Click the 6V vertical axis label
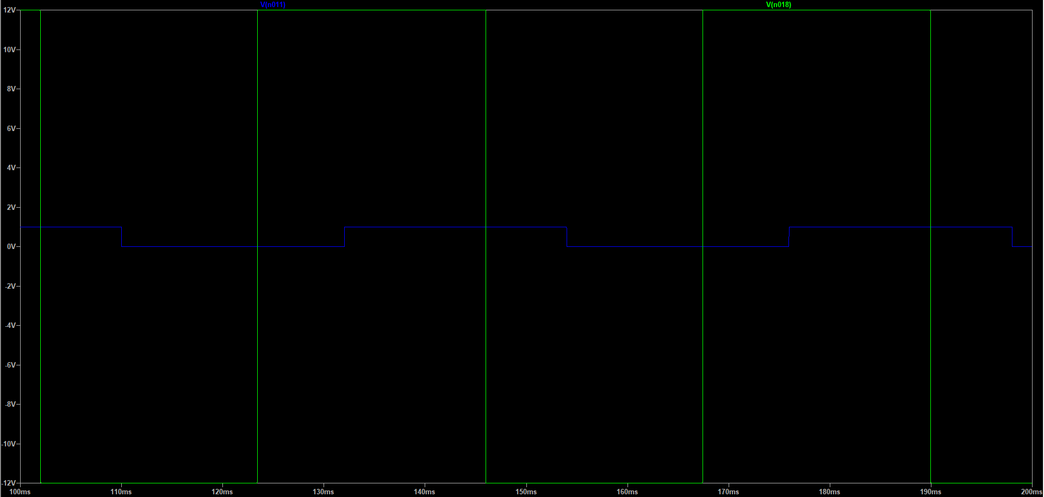This screenshot has height=497, width=1044. [11, 128]
